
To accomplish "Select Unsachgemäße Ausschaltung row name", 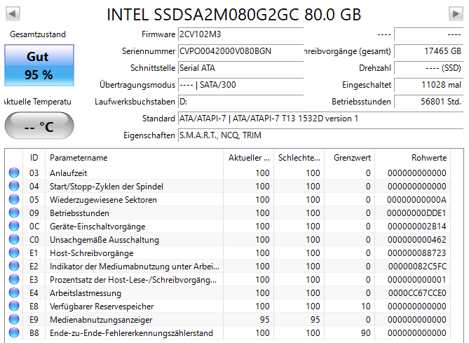I will click(104, 240).
